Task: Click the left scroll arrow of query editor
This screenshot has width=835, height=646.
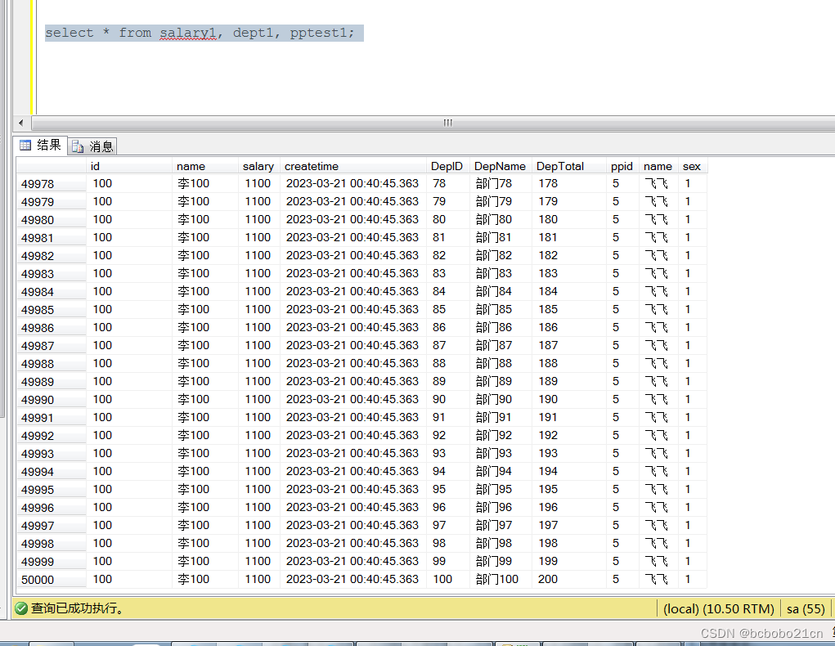Action: click(x=20, y=123)
